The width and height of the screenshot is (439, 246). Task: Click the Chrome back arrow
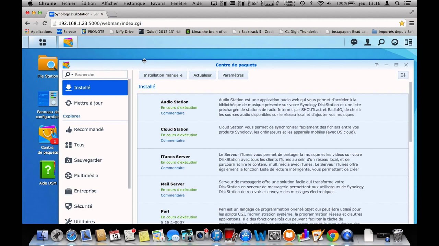[x=27, y=23]
